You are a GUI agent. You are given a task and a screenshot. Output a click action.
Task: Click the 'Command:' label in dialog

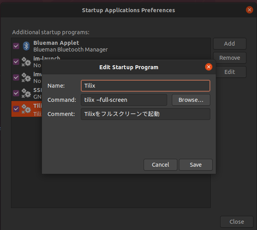pyautogui.click(x=62, y=100)
